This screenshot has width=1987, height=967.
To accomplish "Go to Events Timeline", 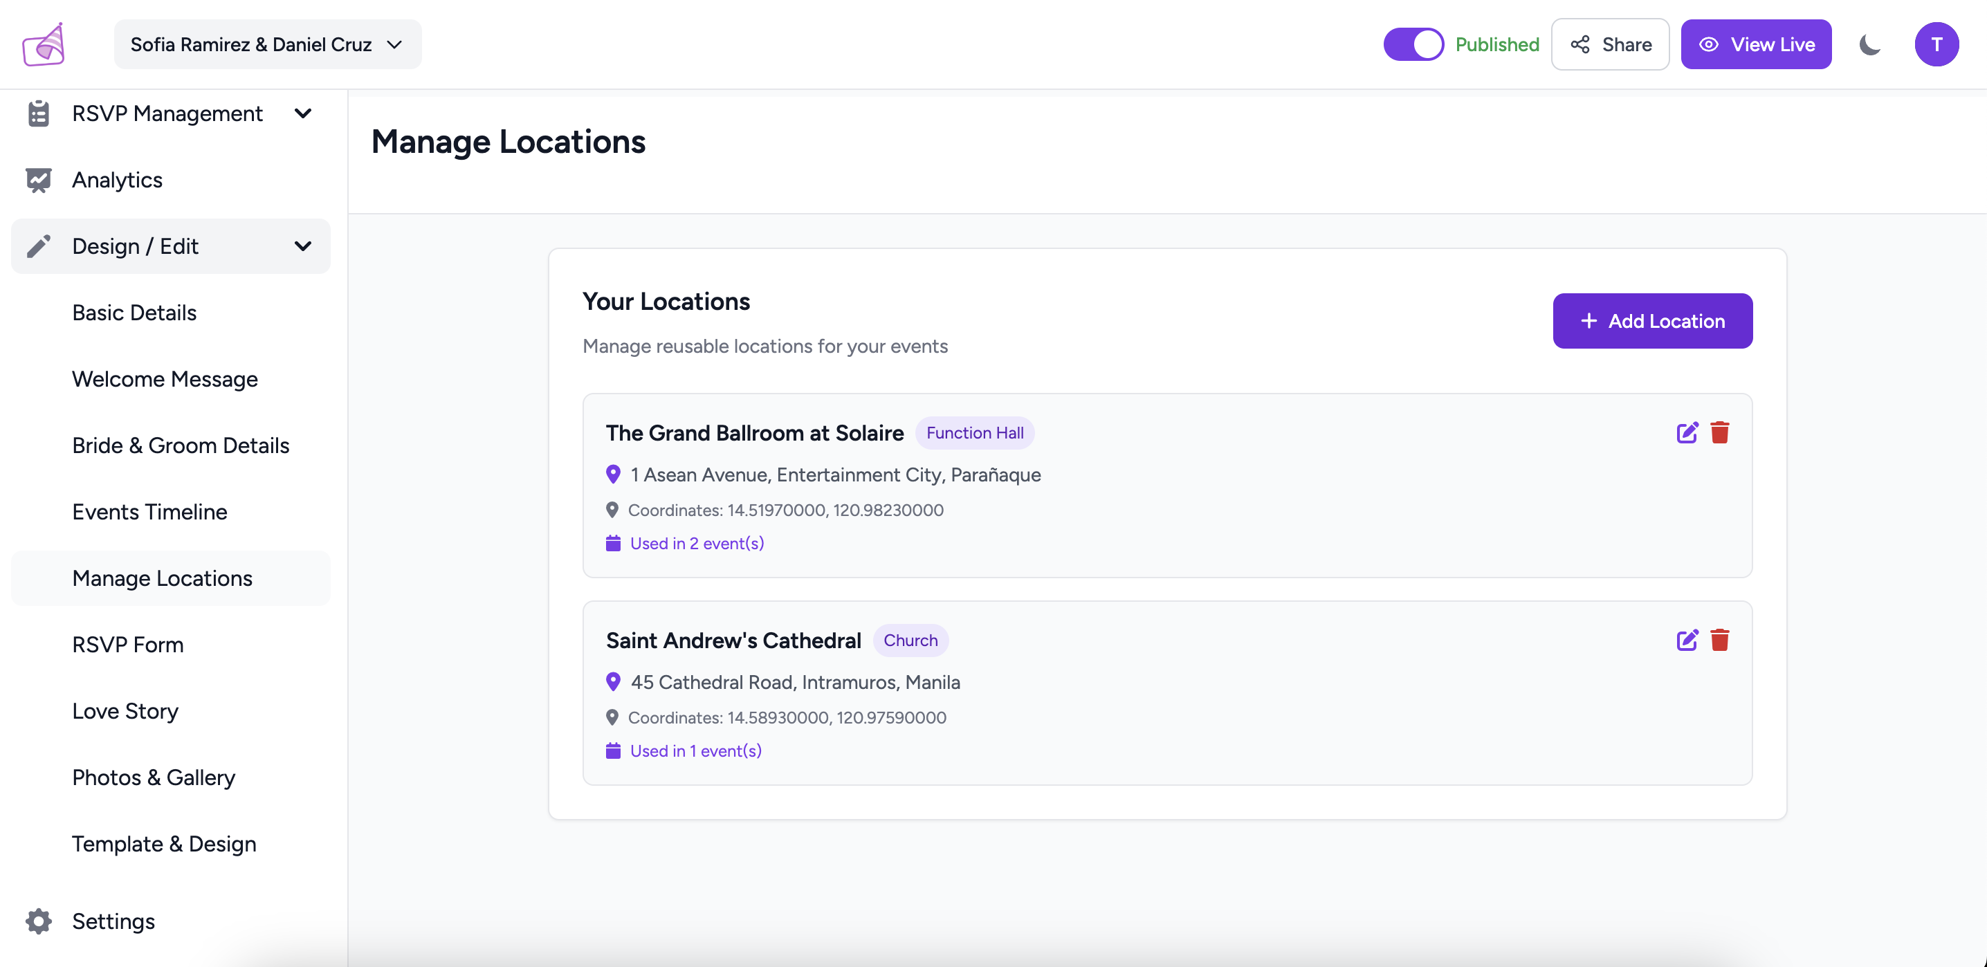I will pyautogui.click(x=170, y=511).
